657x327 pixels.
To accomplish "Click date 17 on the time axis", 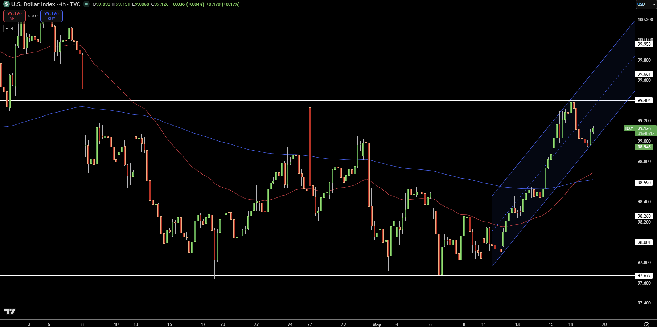I will click(x=203, y=324).
